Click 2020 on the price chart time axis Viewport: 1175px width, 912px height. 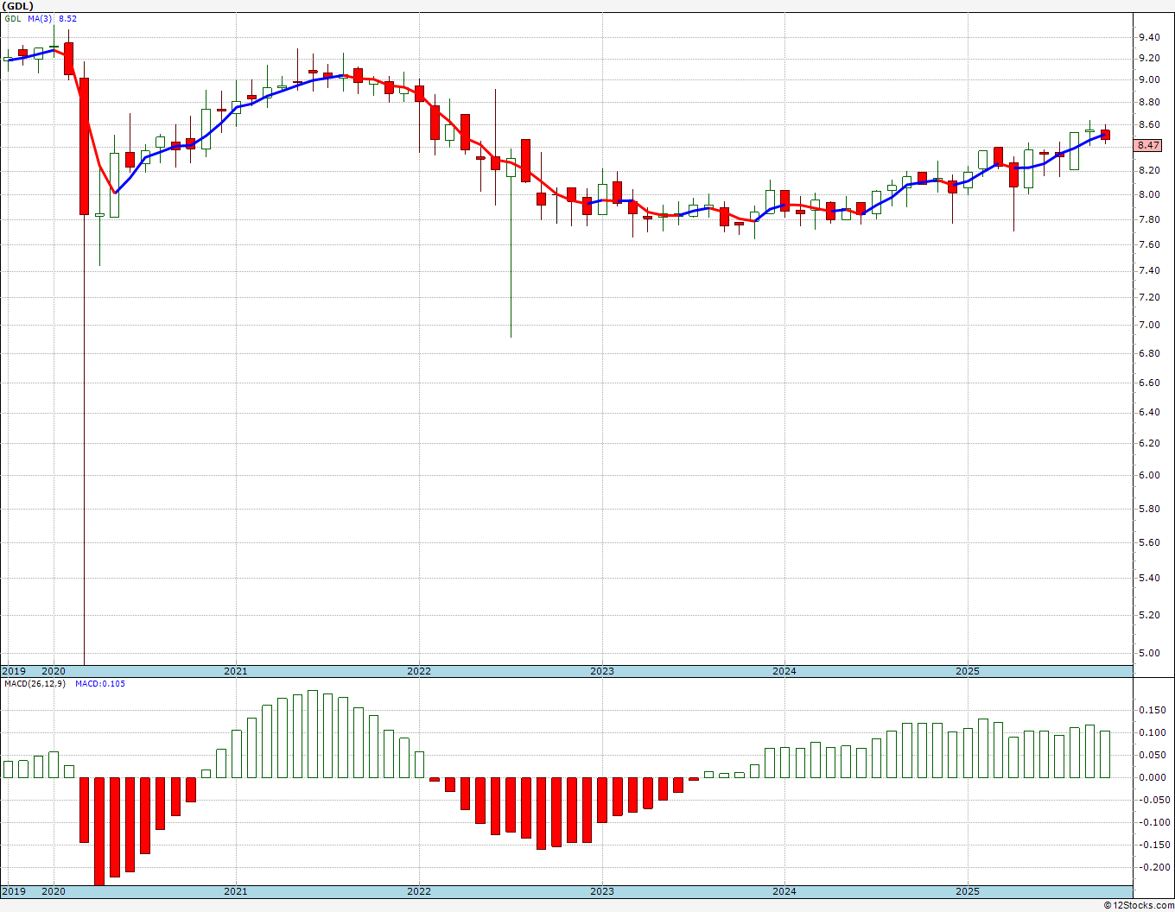pyautogui.click(x=54, y=671)
